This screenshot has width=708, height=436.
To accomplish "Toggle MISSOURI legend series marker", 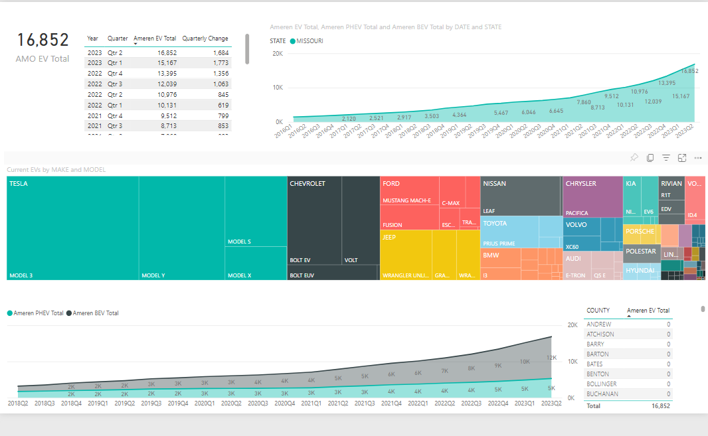I will pyautogui.click(x=293, y=41).
